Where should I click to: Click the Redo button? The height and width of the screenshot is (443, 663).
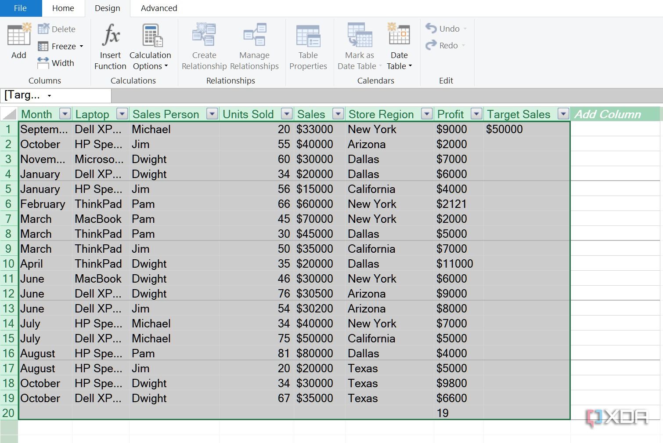pos(444,45)
